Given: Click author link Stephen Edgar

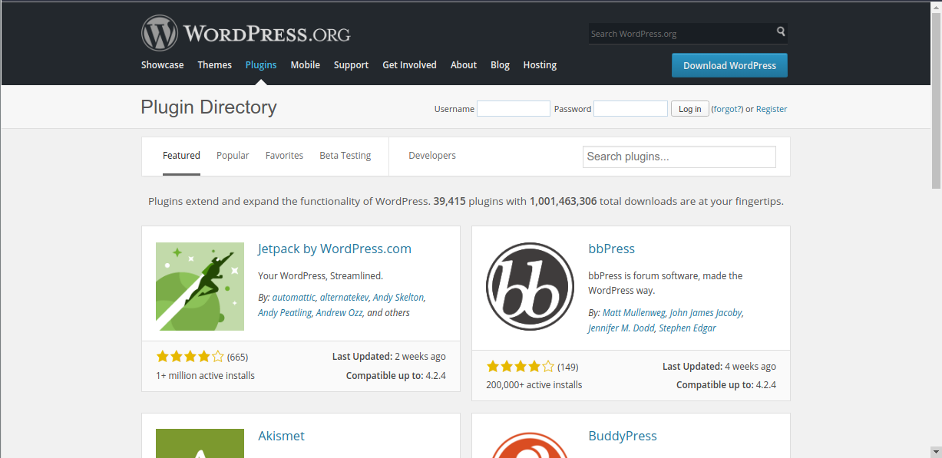Looking at the screenshot, I should [689, 328].
